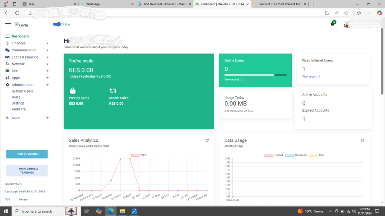
Task: Click the Network feed icon
Action: pyautogui.click(x=8, y=64)
